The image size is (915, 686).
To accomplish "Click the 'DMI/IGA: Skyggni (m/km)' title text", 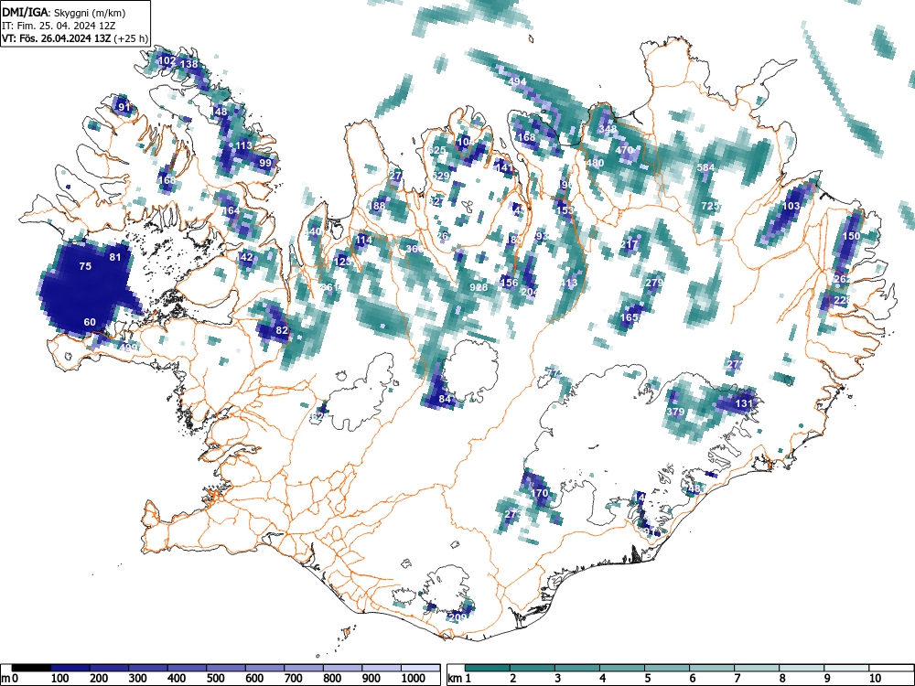I will click(64, 12).
